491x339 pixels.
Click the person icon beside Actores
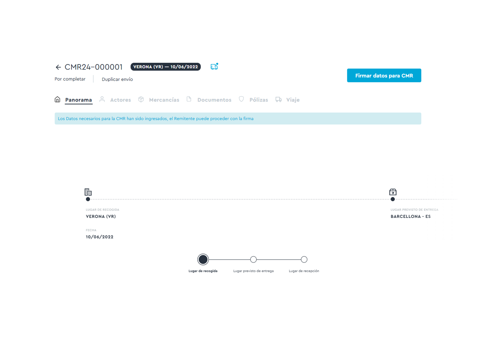(x=102, y=99)
